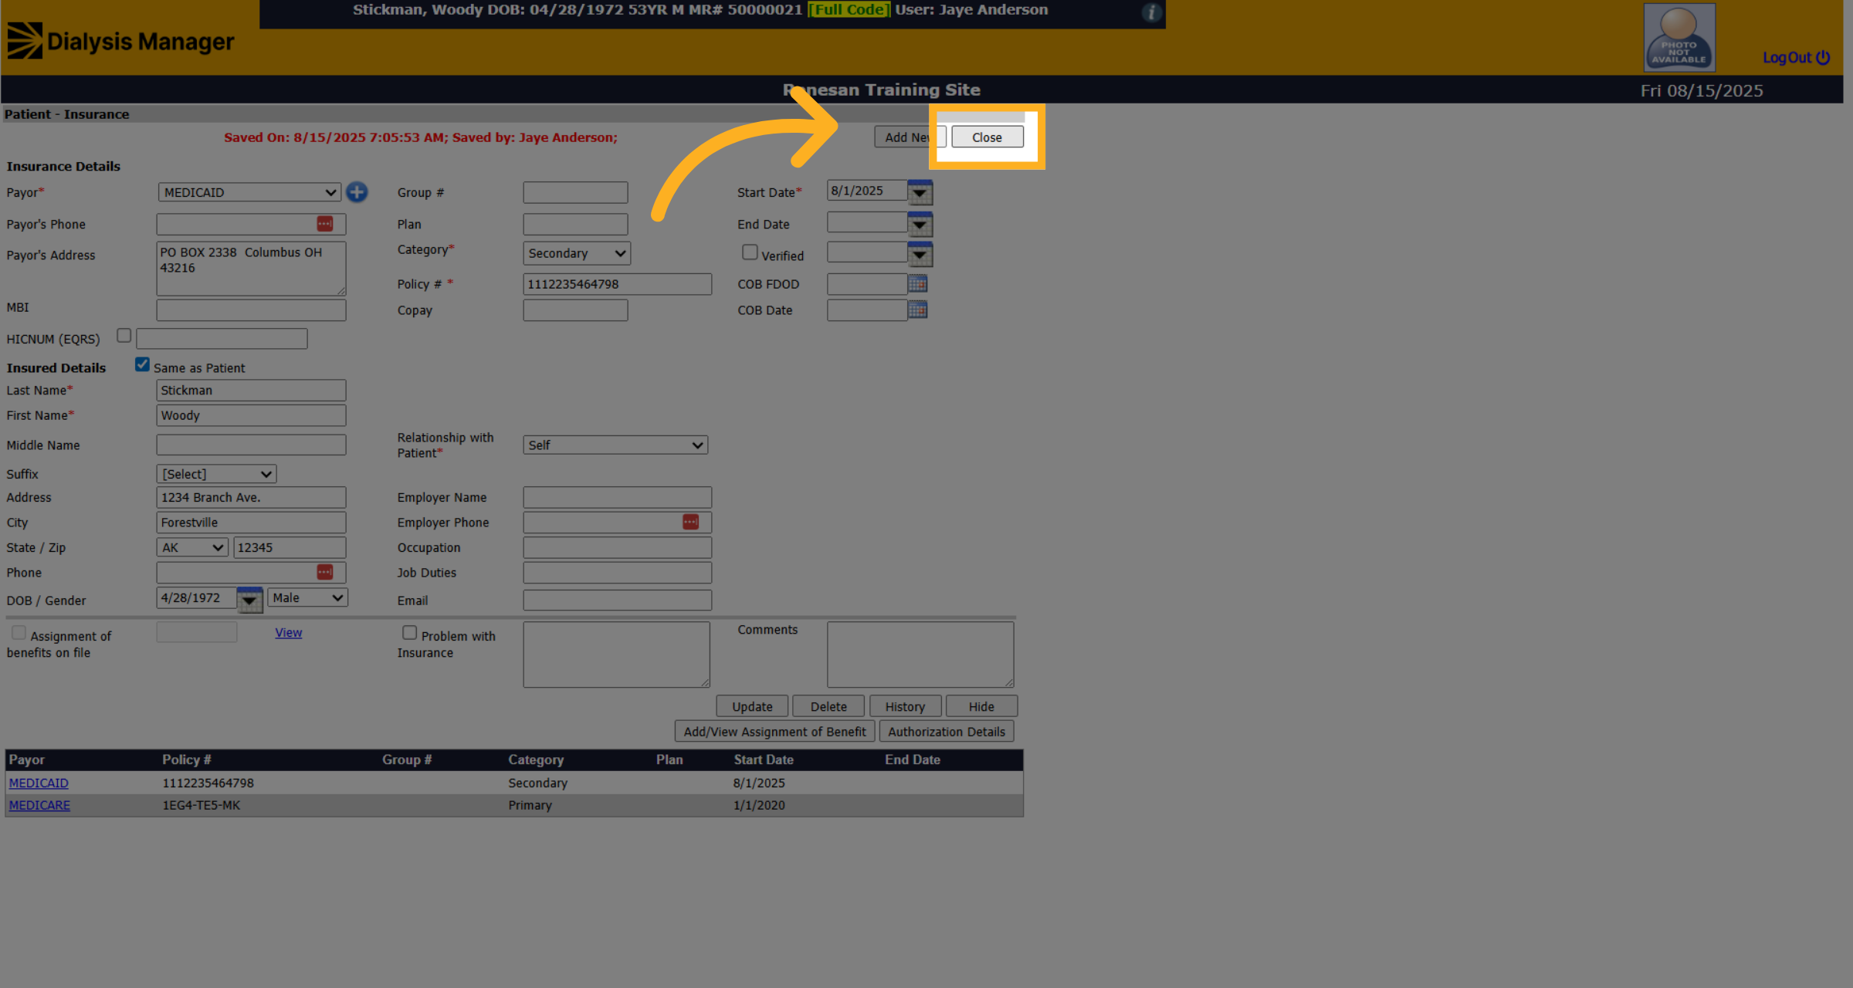Click the red icon in insured Phone field
Screen dimensions: 1853x988
(325, 572)
